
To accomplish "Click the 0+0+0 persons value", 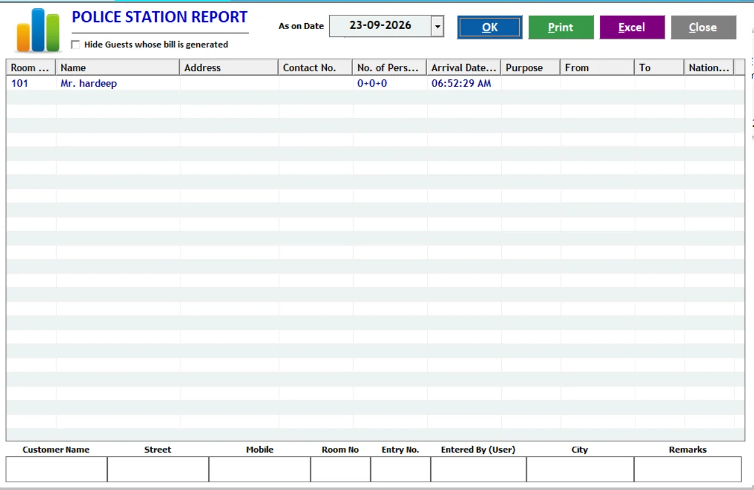I will pyautogui.click(x=372, y=84).
